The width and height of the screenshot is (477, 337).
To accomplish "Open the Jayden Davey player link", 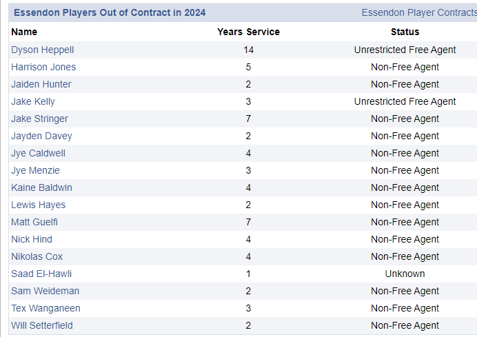I will [41, 136].
